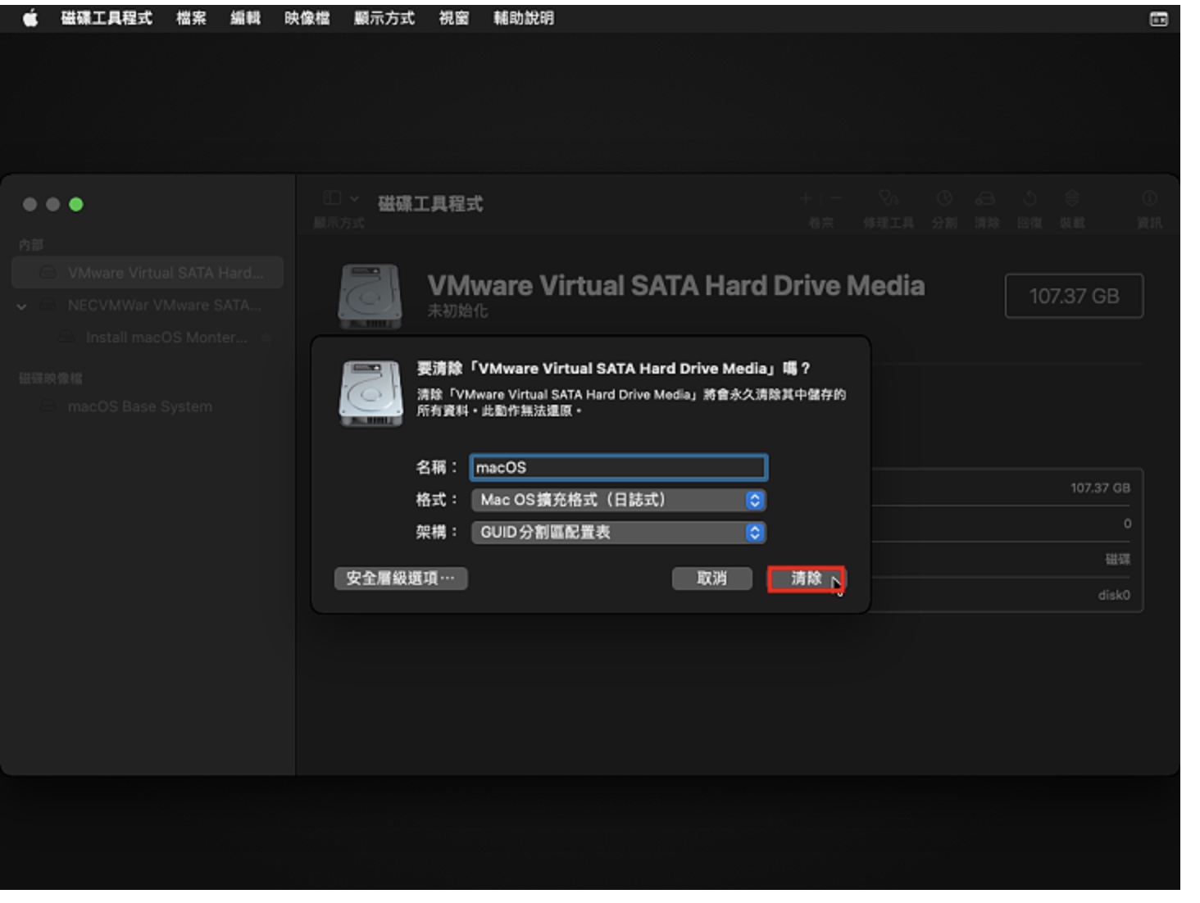Image resolution: width=1200 pixels, height=903 pixels.
Task: Open the 編輯 menu
Action: pyautogui.click(x=245, y=18)
